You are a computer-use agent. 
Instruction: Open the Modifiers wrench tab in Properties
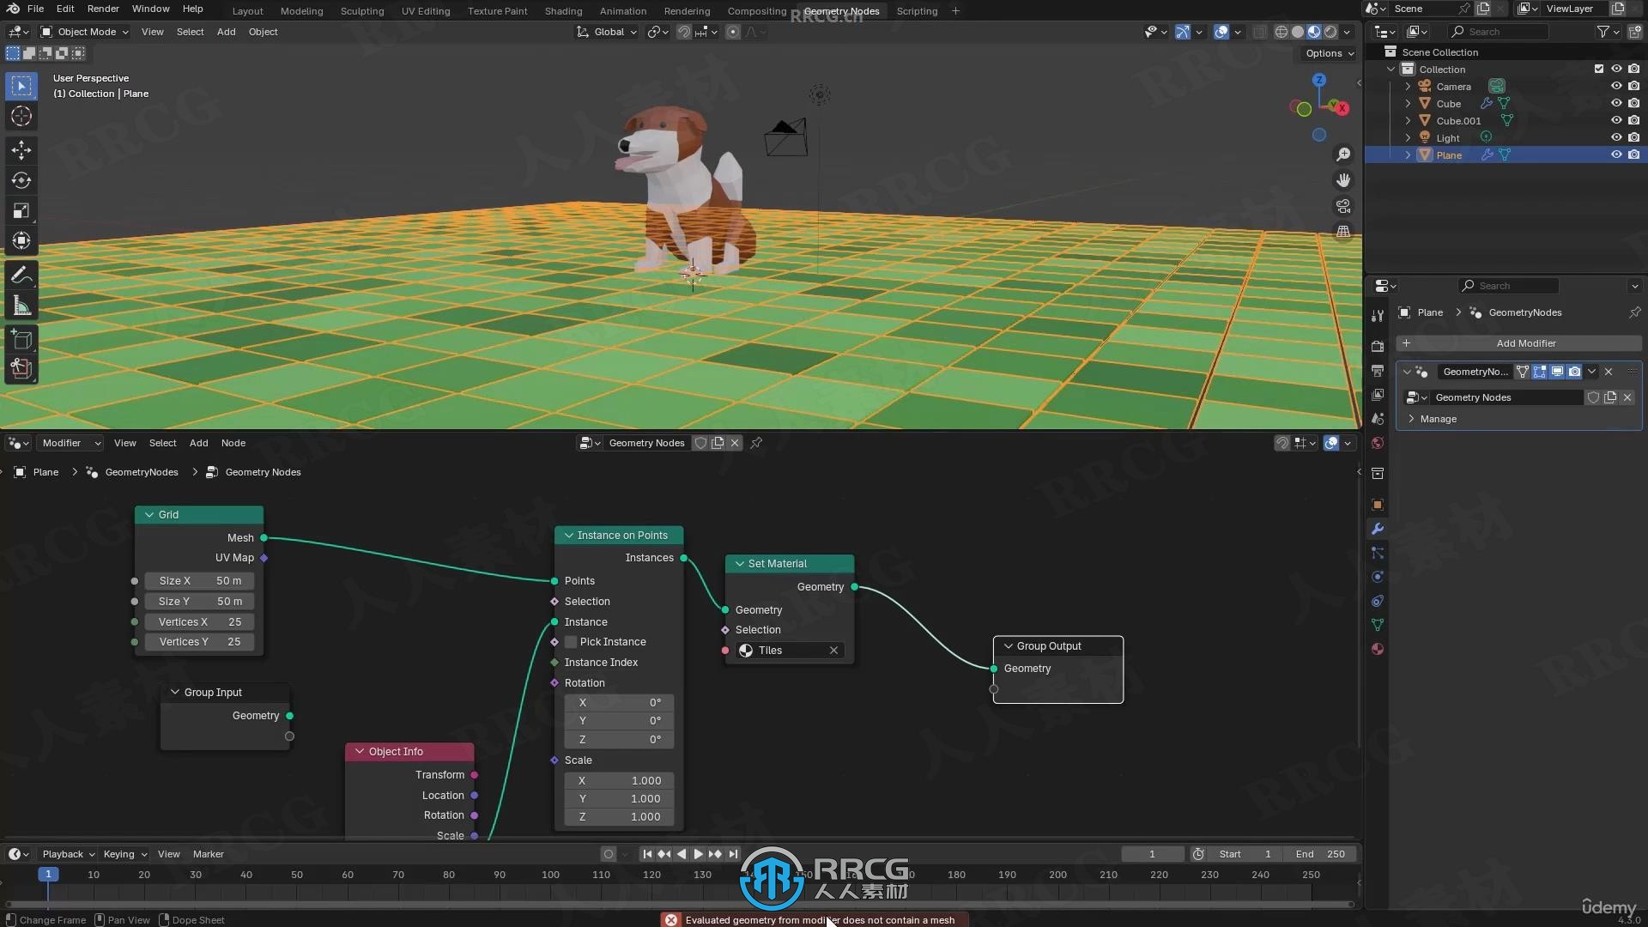1378,529
